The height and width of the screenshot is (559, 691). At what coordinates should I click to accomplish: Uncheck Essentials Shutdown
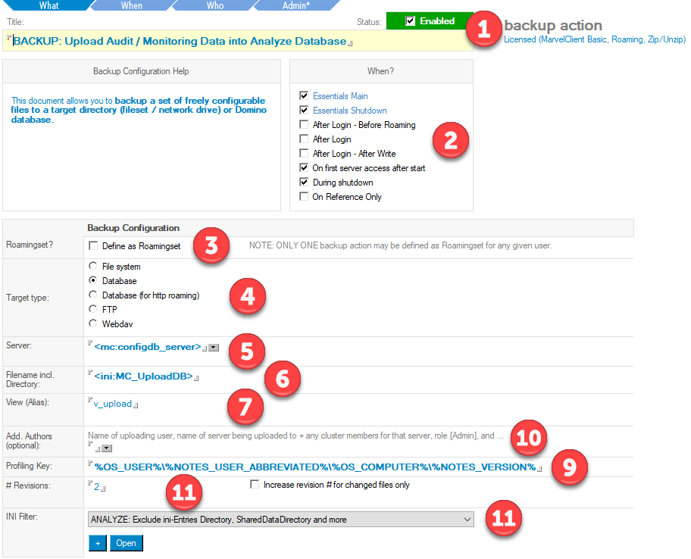tap(304, 110)
